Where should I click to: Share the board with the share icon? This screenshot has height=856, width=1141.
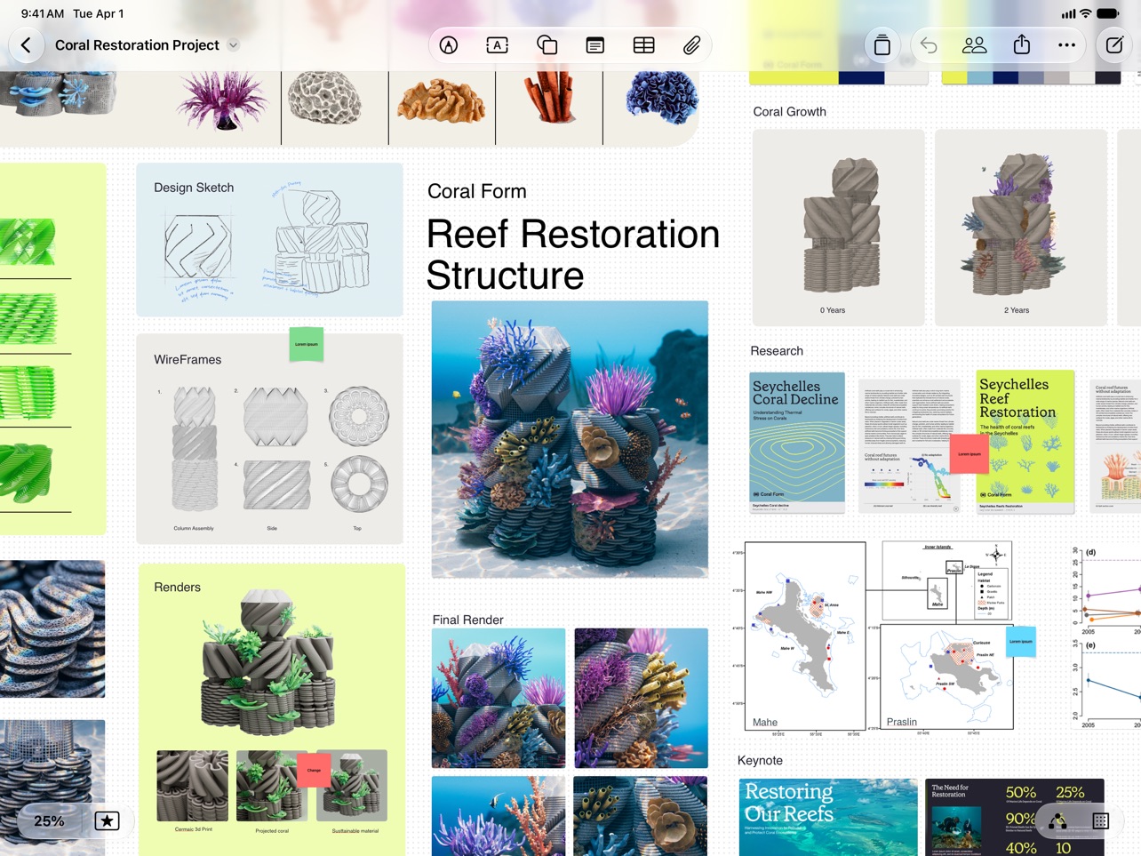point(1022,44)
